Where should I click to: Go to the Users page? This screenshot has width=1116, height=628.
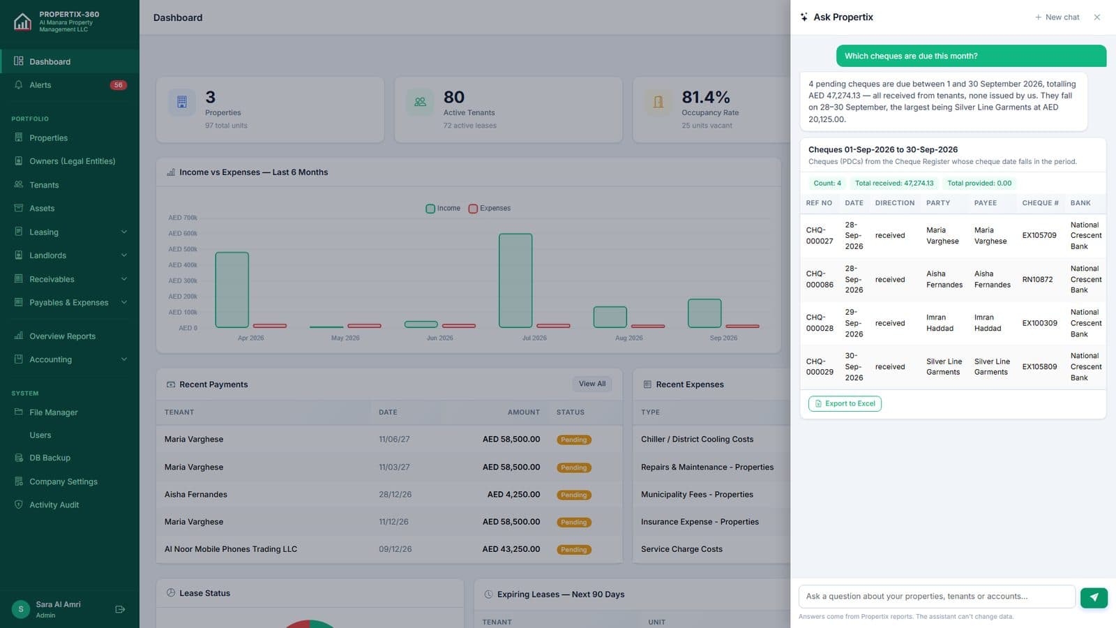[x=70, y=435]
